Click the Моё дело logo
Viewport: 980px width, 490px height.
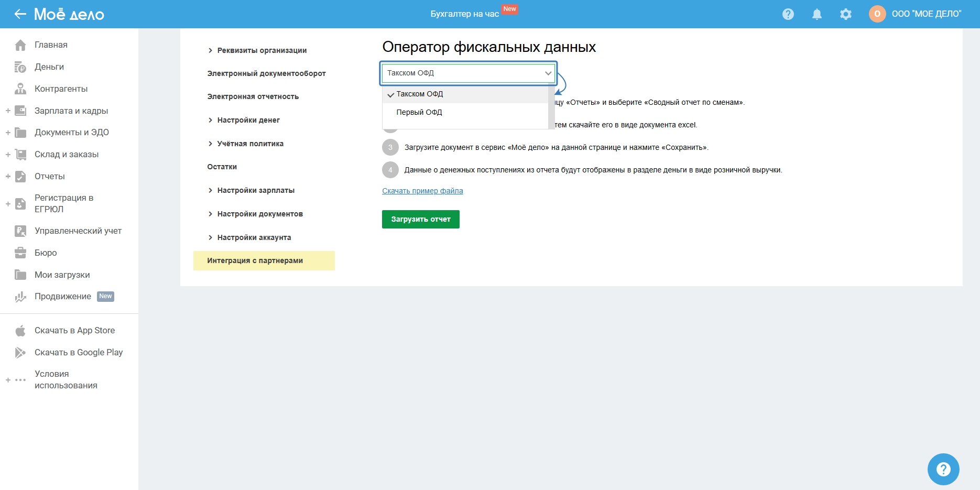[69, 14]
